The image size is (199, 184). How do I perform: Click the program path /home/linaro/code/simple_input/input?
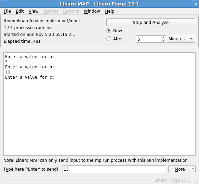42,21
